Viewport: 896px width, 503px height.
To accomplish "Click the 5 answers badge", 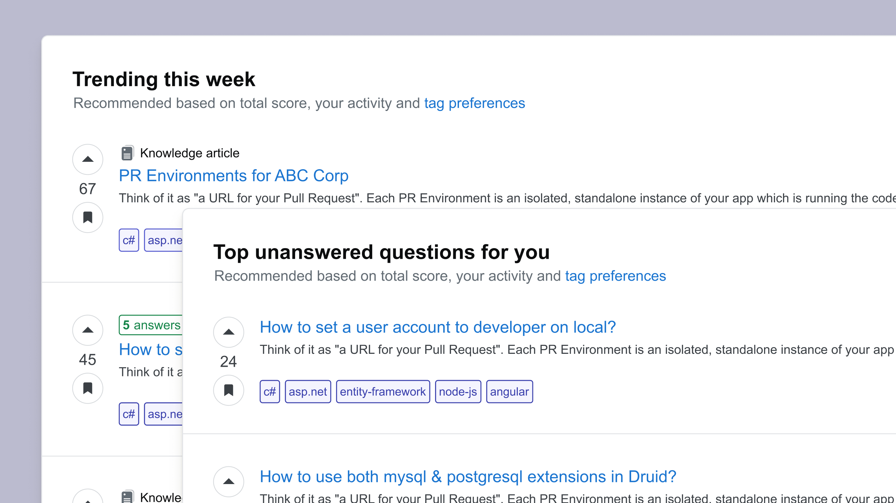I will pos(151,325).
